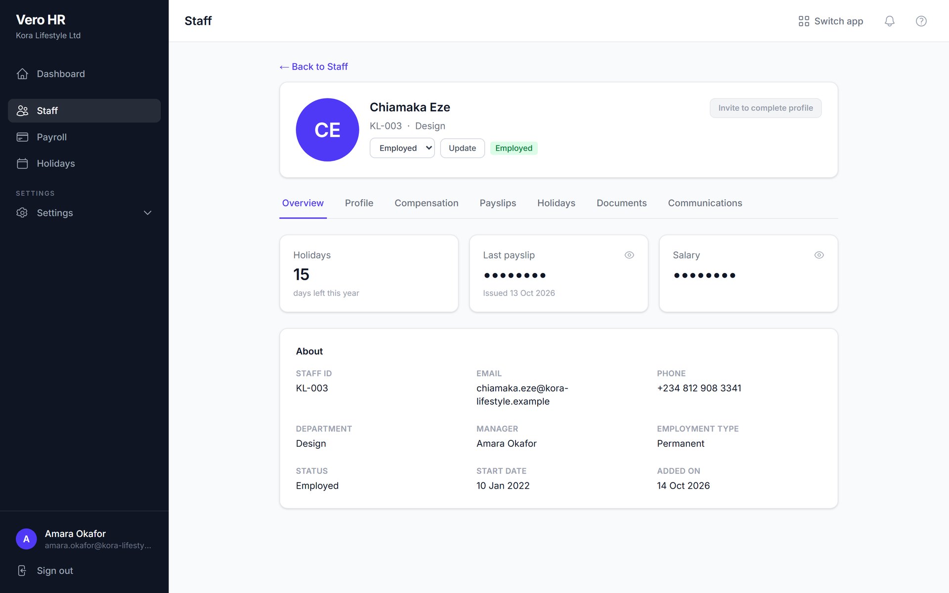Switch to the Compensation tab
This screenshot has width=949, height=593.
tap(427, 203)
